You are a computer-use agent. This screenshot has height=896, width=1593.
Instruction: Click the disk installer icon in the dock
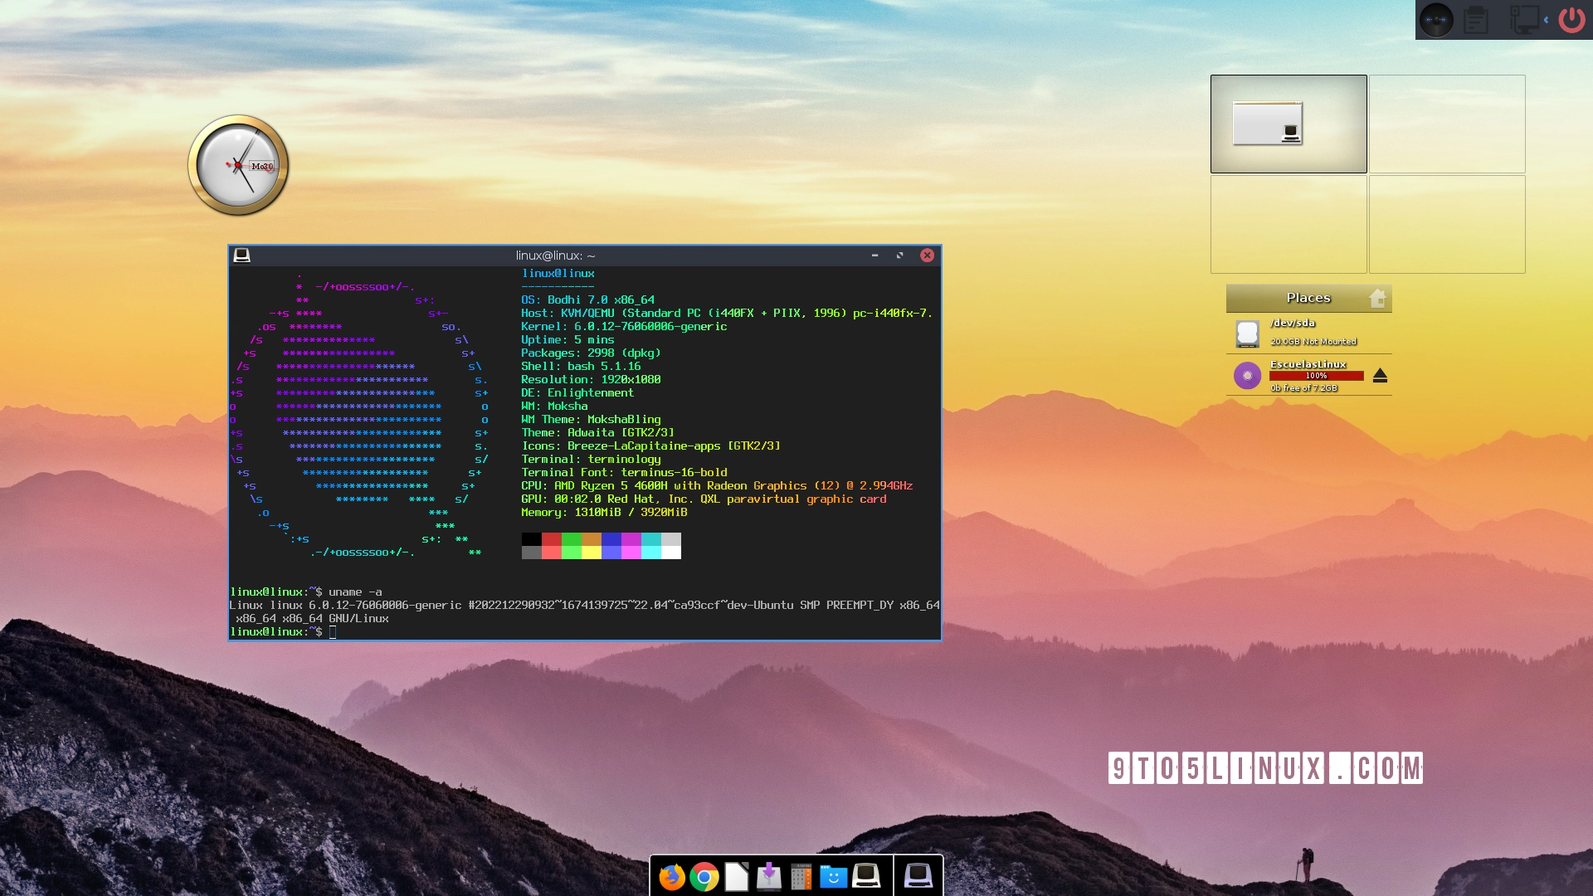pyautogui.click(x=768, y=875)
